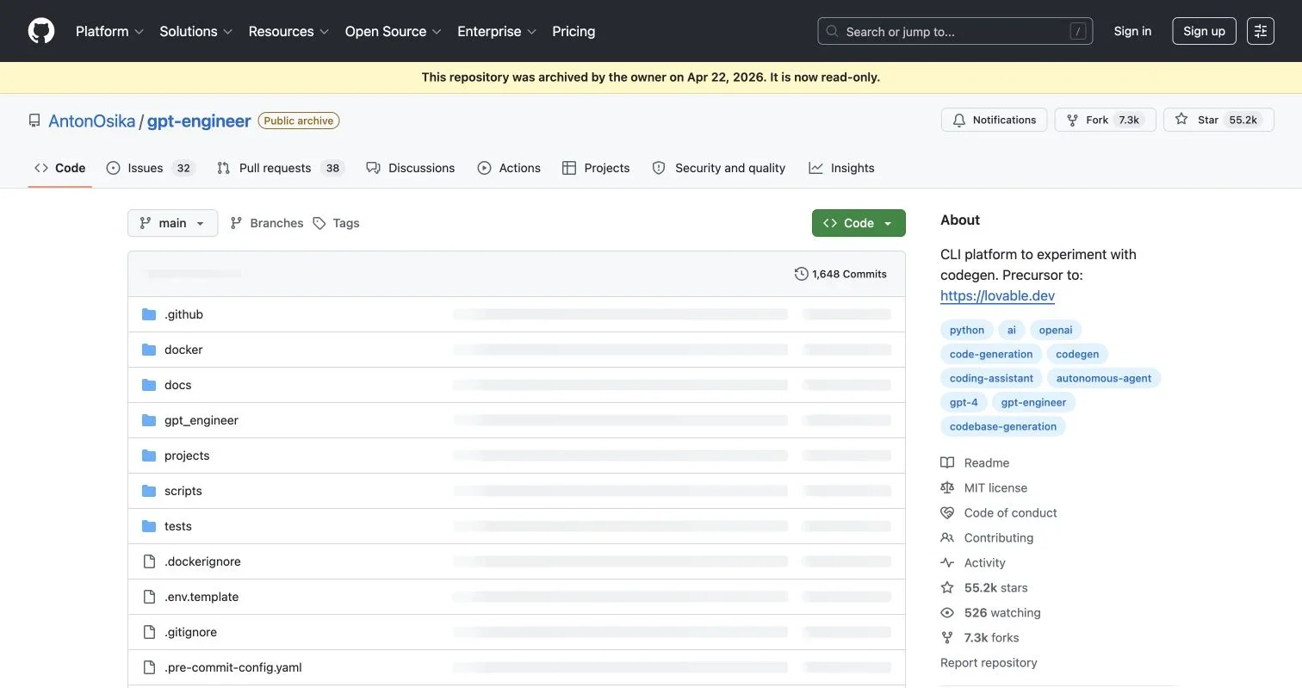Click the Report repository link

point(989,662)
